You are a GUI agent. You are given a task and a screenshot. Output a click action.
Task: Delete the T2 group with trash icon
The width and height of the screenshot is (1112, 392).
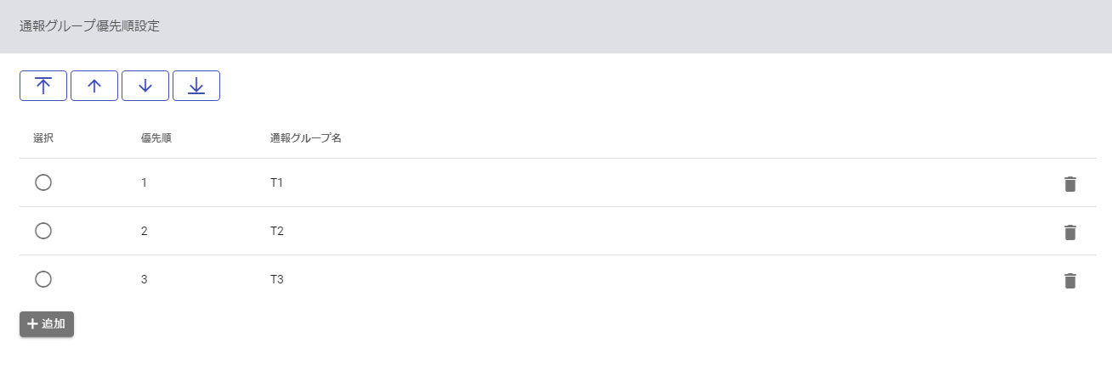click(1070, 232)
